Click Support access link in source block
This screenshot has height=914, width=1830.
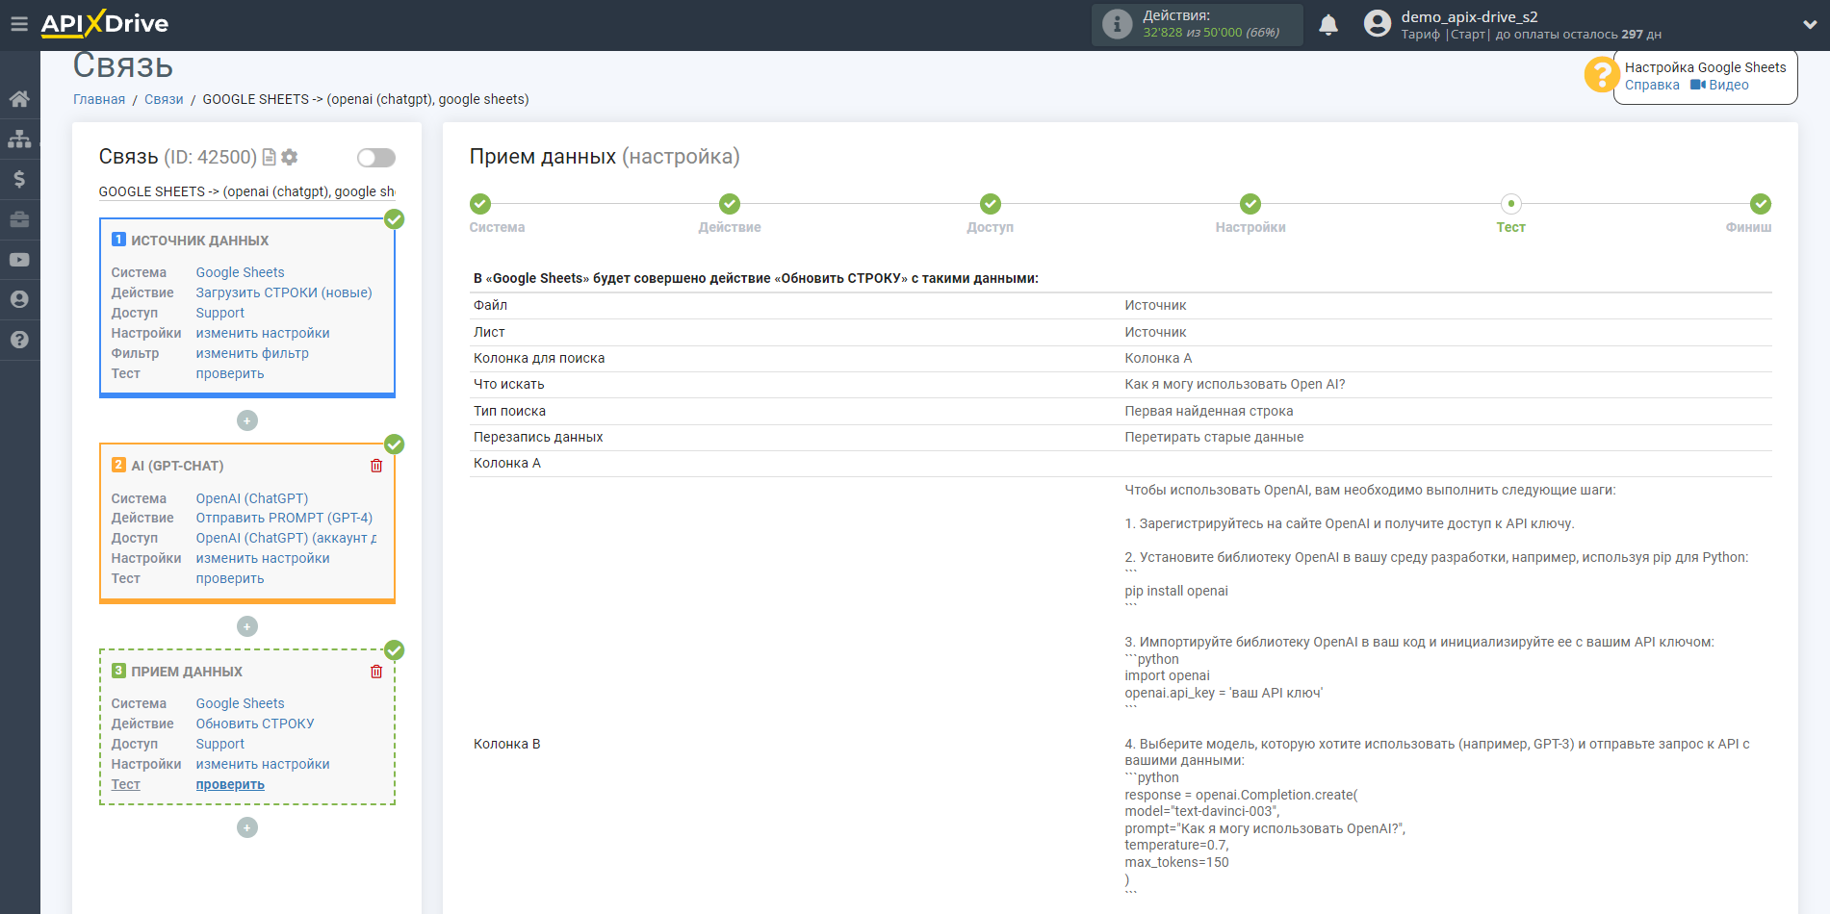[x=220, y=313]
